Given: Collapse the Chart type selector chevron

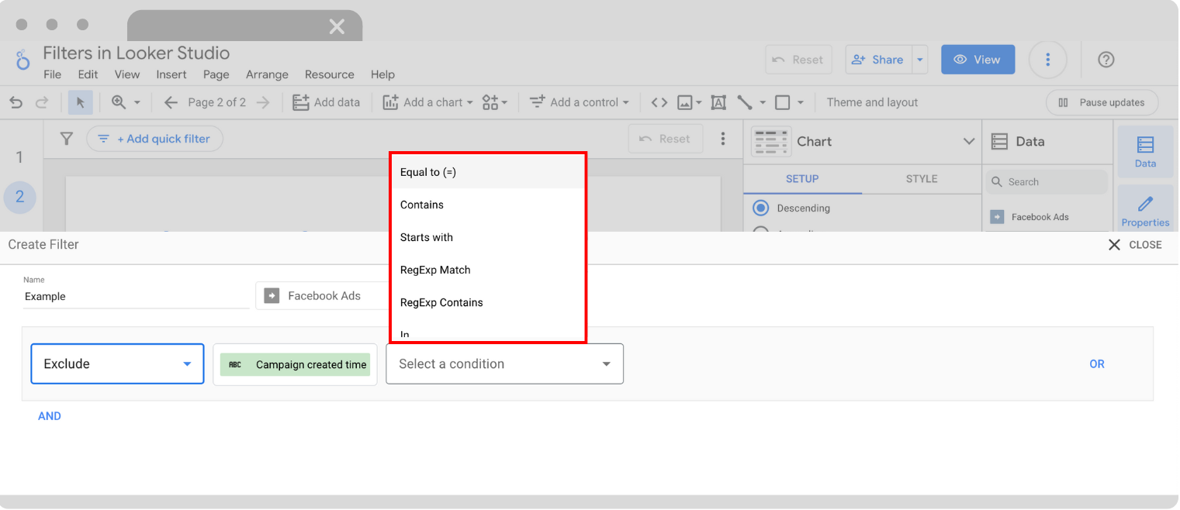Looking at the screenshot, I should click(x=968, y=142).
